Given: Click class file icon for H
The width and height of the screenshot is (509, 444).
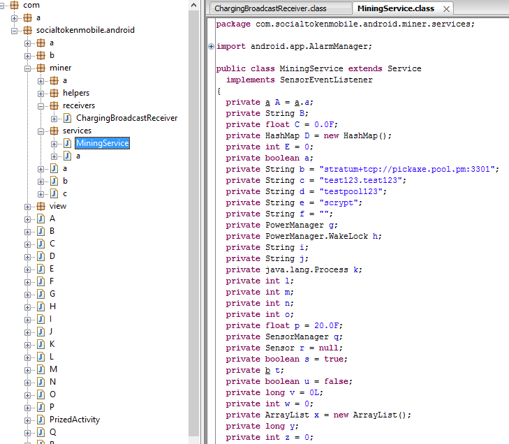Looking at the screenshot, I should (41, 306).
